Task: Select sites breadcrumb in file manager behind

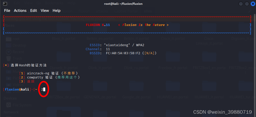Action: [x=148, y=11]
